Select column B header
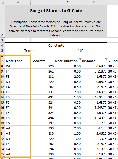Screen dimensions: 118x159 [x=42, y=2]
